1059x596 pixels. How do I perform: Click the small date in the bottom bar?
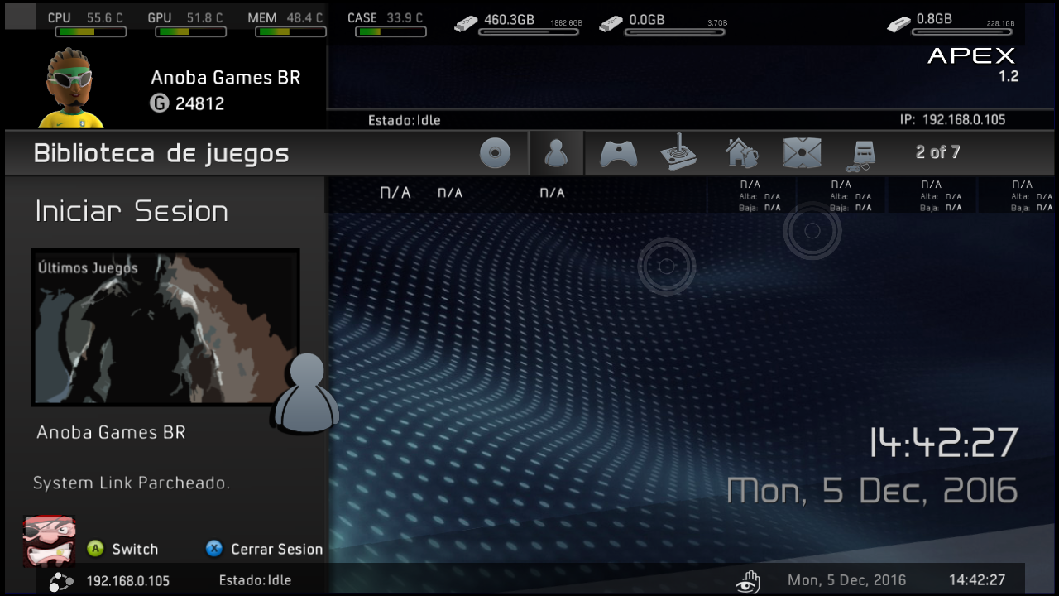847,580
